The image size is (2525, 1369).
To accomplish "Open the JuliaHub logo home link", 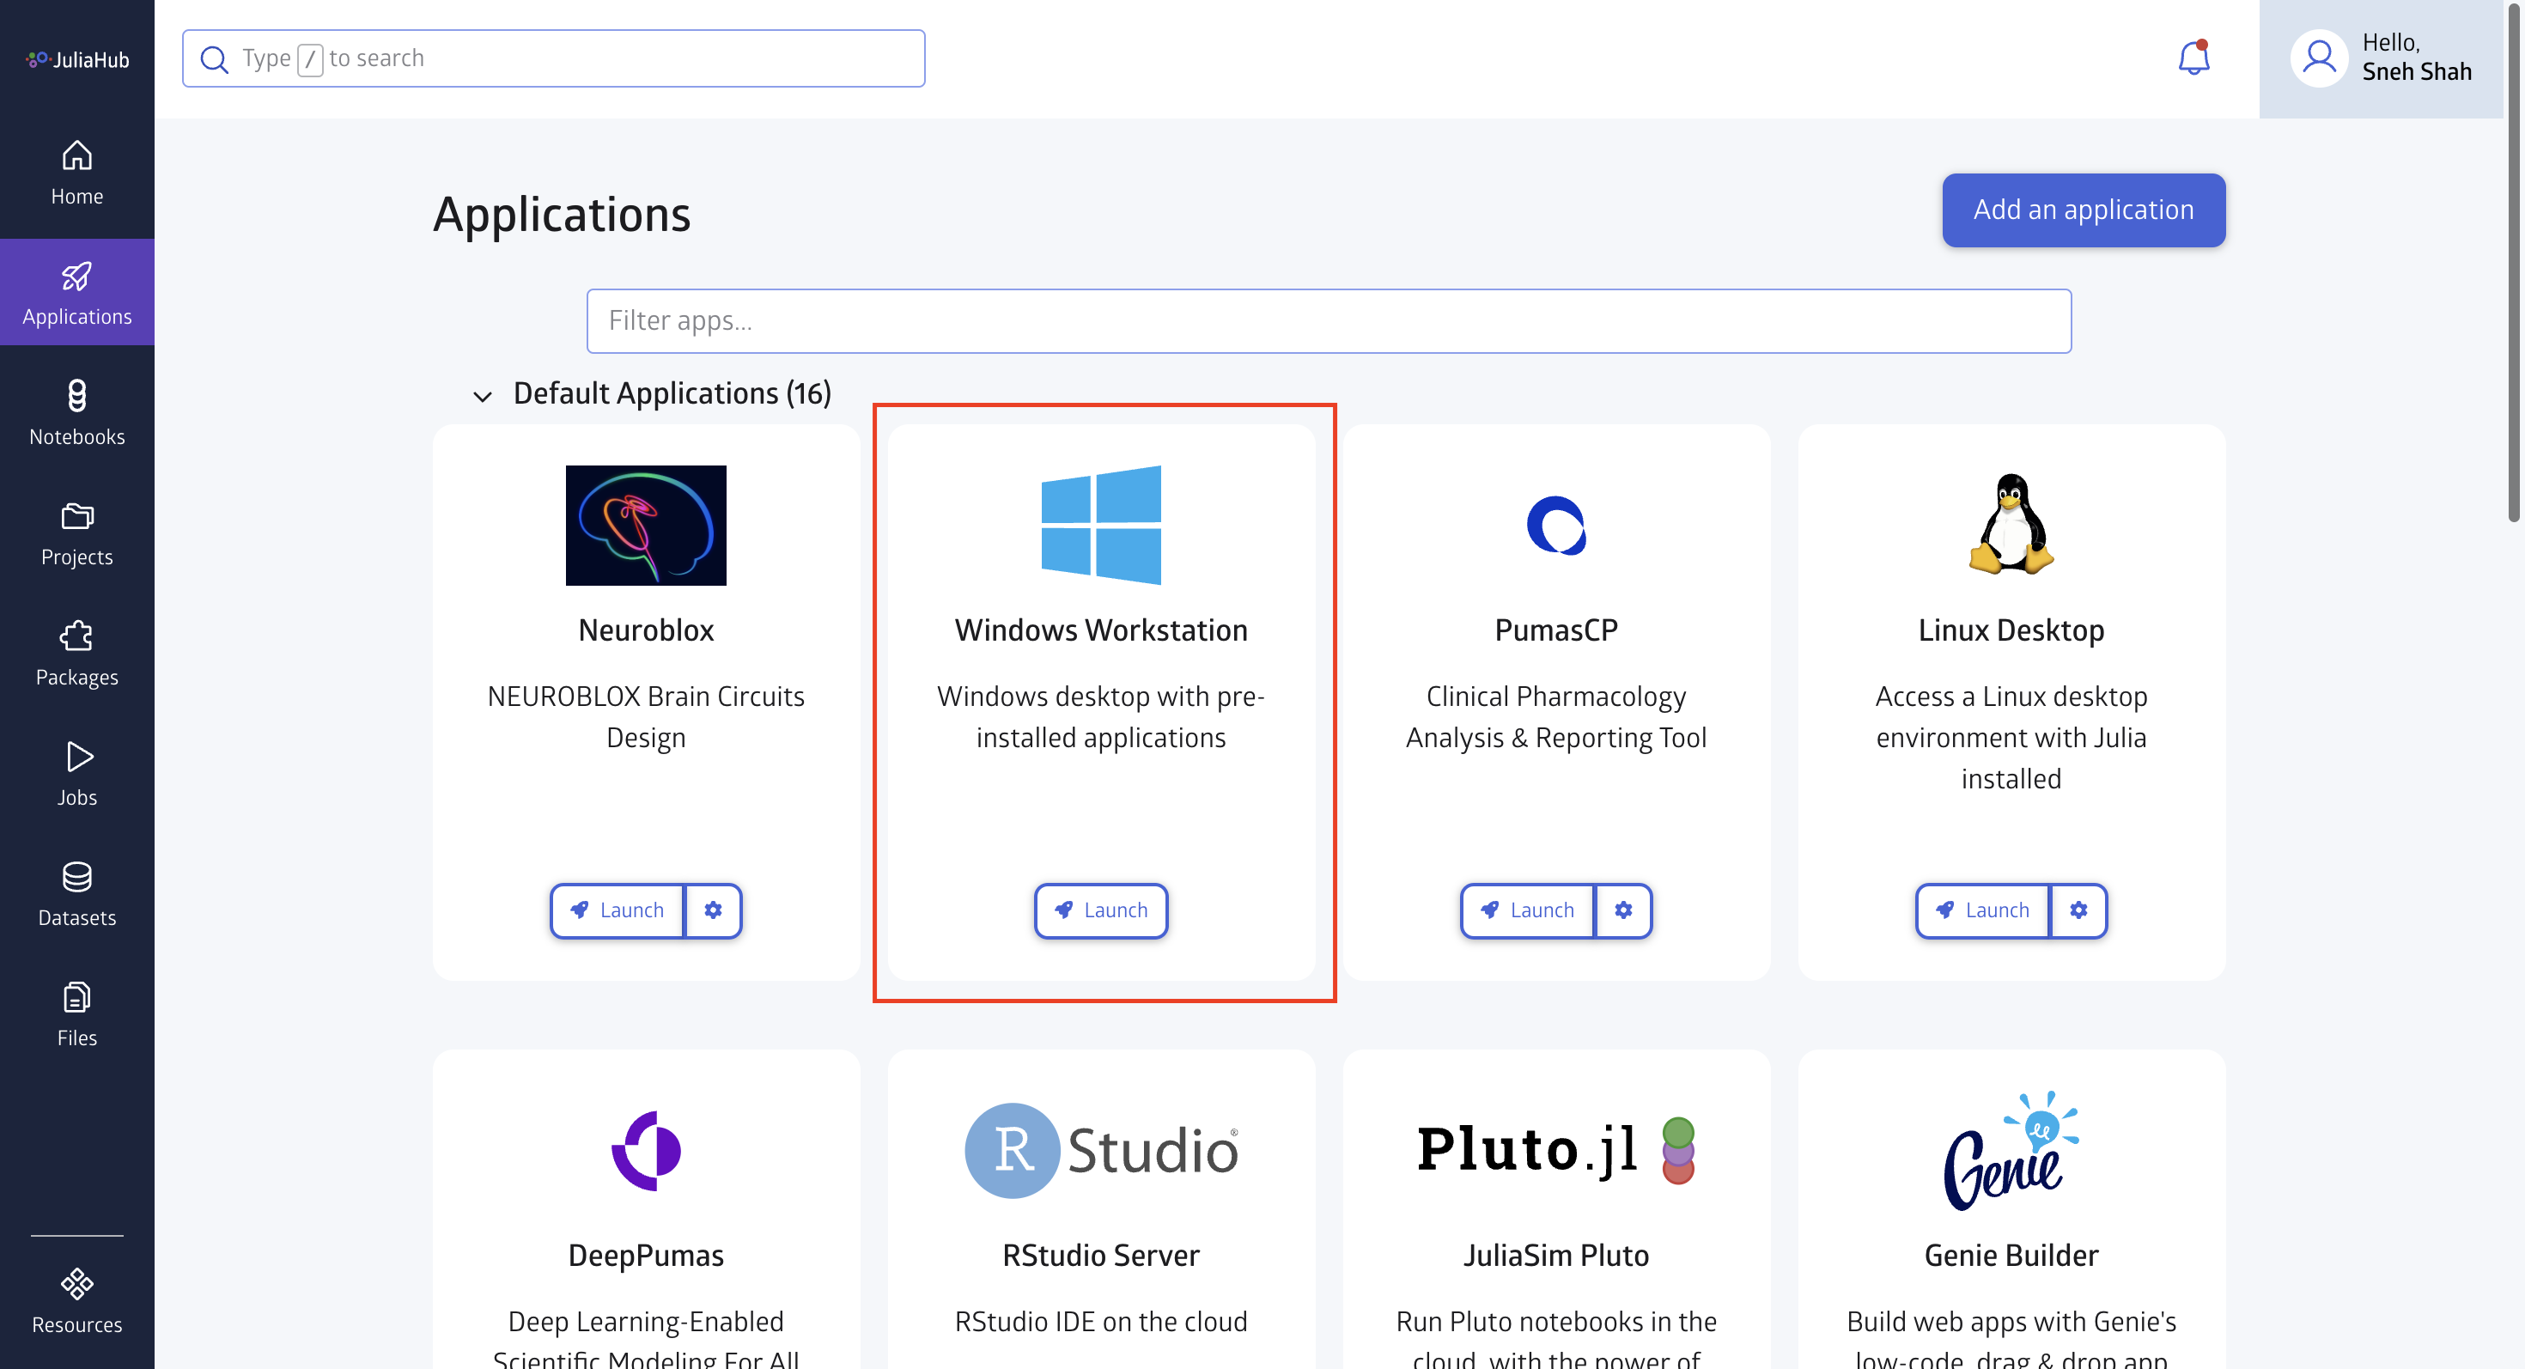I will point(77,60).
